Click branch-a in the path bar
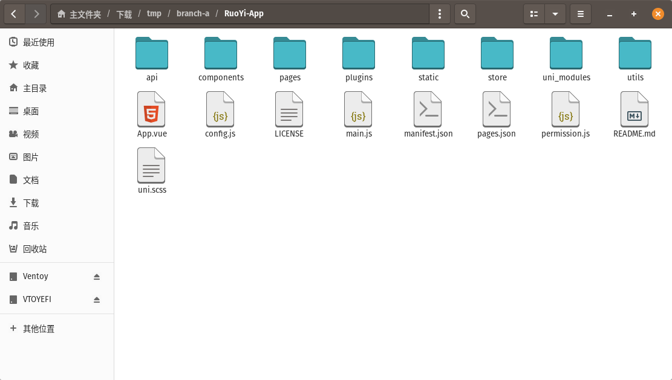The image size is (672, 380). coord(193,13)
